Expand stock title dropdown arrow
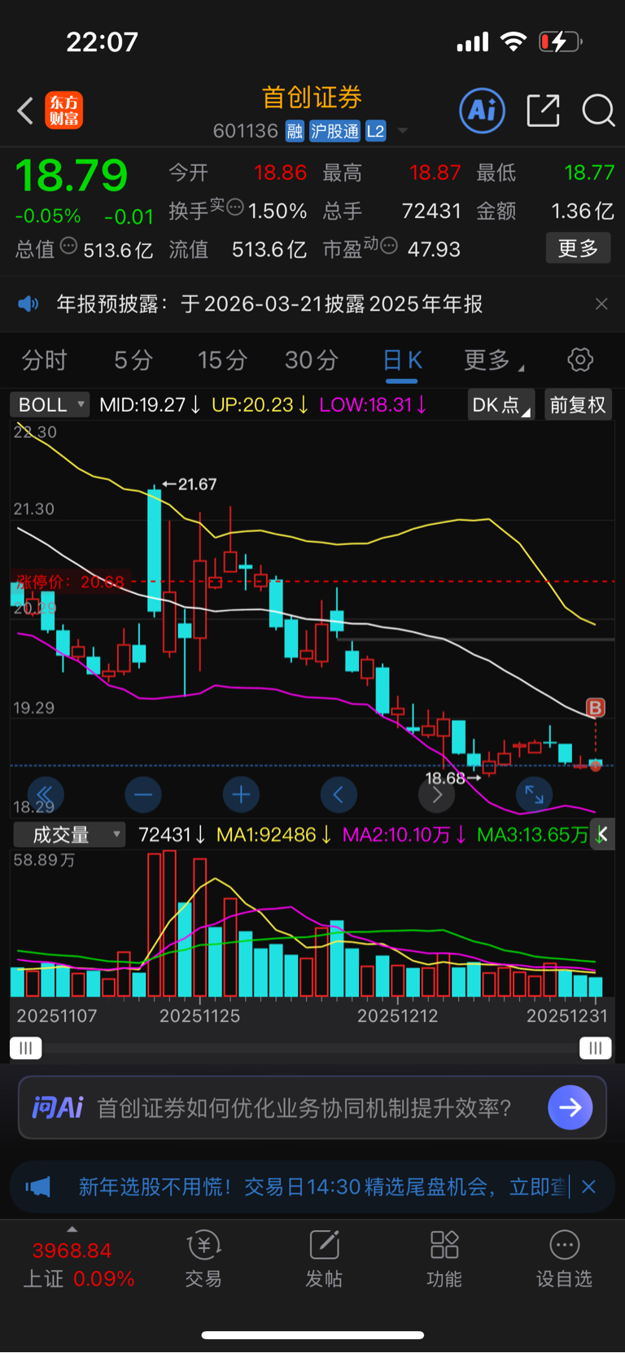Image resolution: width=625 pixels, height=1353 pixels. pos(402,131)
